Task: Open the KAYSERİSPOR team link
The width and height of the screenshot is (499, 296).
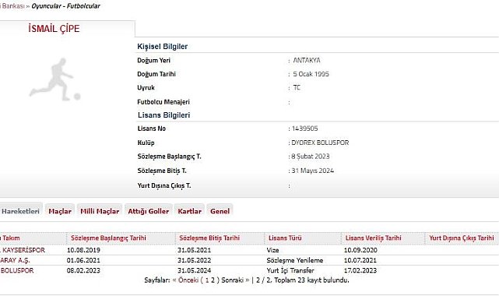Action: pyautogui.click(x=23, y=250)
